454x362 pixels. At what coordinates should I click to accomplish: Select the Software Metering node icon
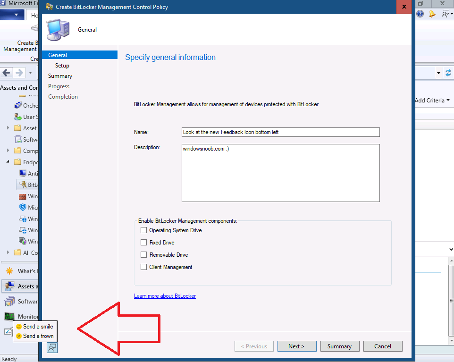18,139
